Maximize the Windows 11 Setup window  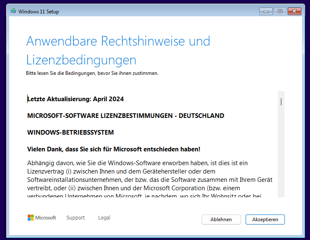[x=280, y=11]
